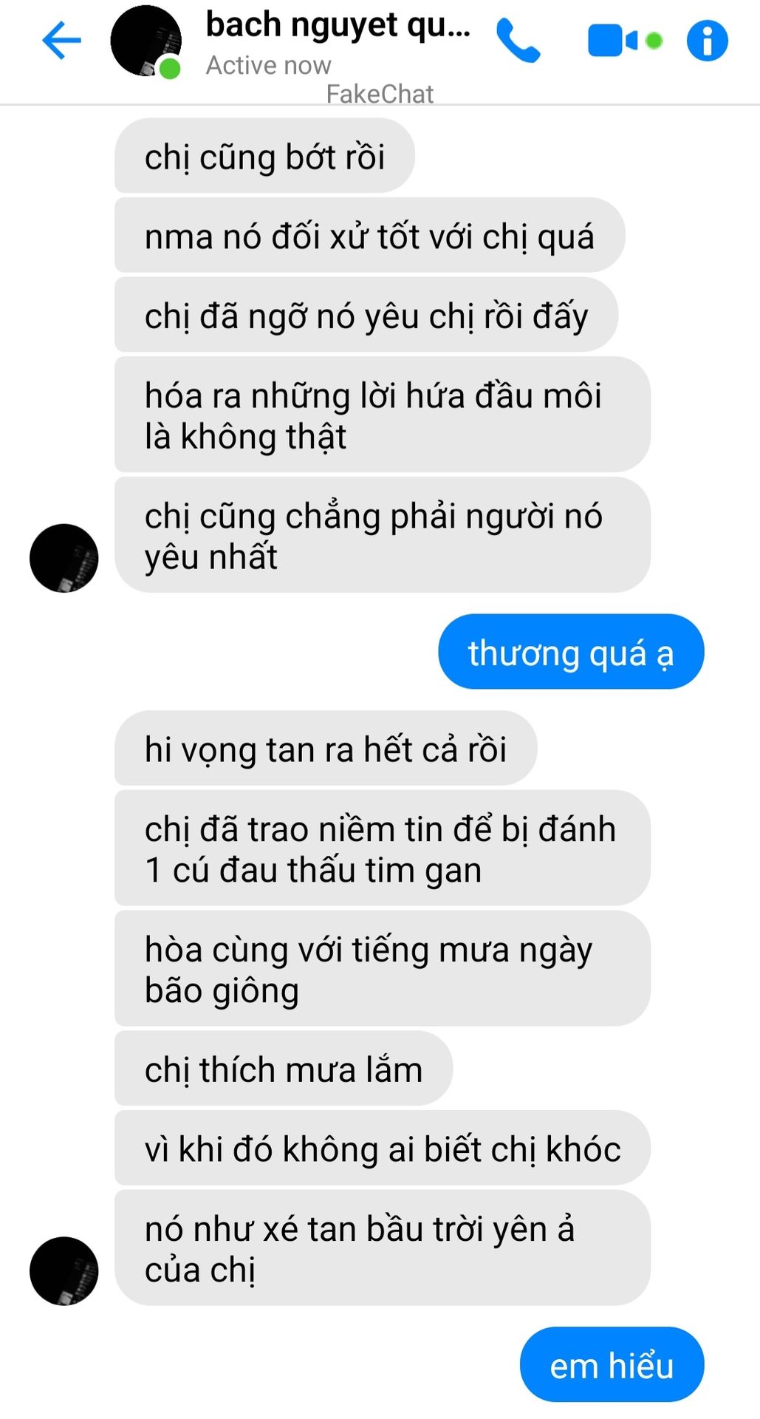This screenshot has width=760, height=1419.
Task: Tap sender avatar beside 'yêu nhất' message
Action: (64, 558)
